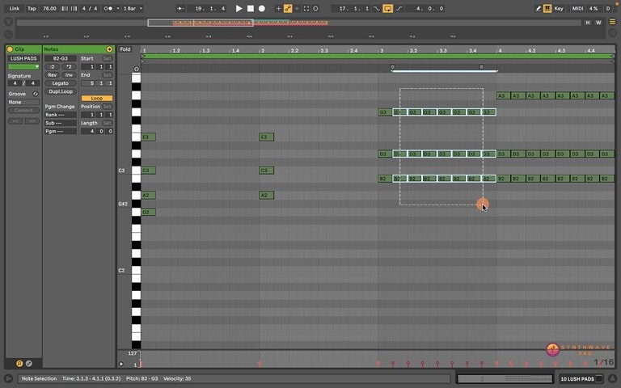Toggle the punch-out switch icon
This screenshot has width=621, height=388.
point(399,8)
